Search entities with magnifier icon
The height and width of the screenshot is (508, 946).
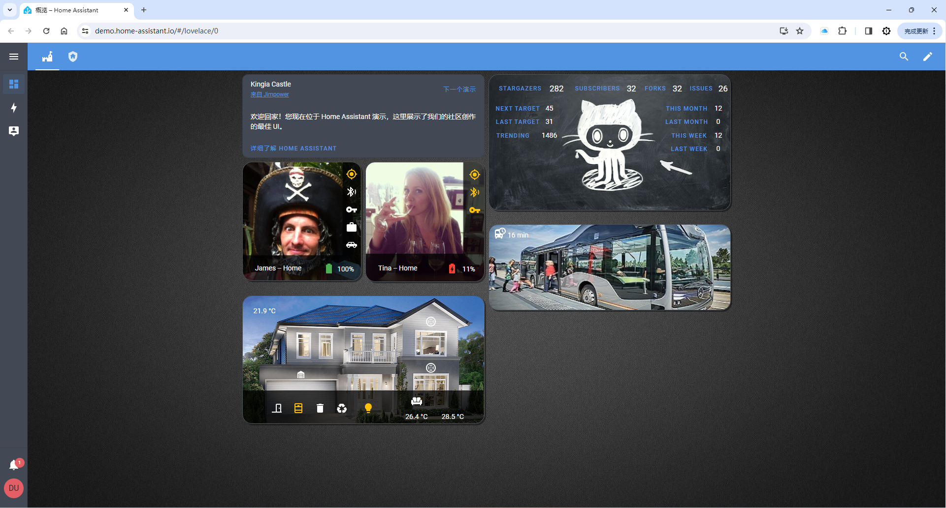point(904,57)
